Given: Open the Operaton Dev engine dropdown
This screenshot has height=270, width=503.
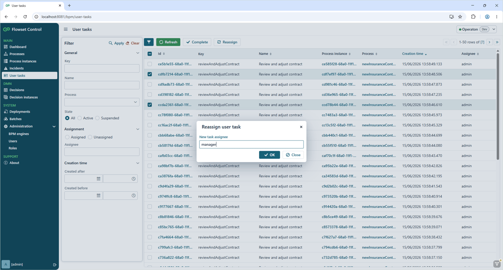Looking at the screenshot, I should coord(477,29).
